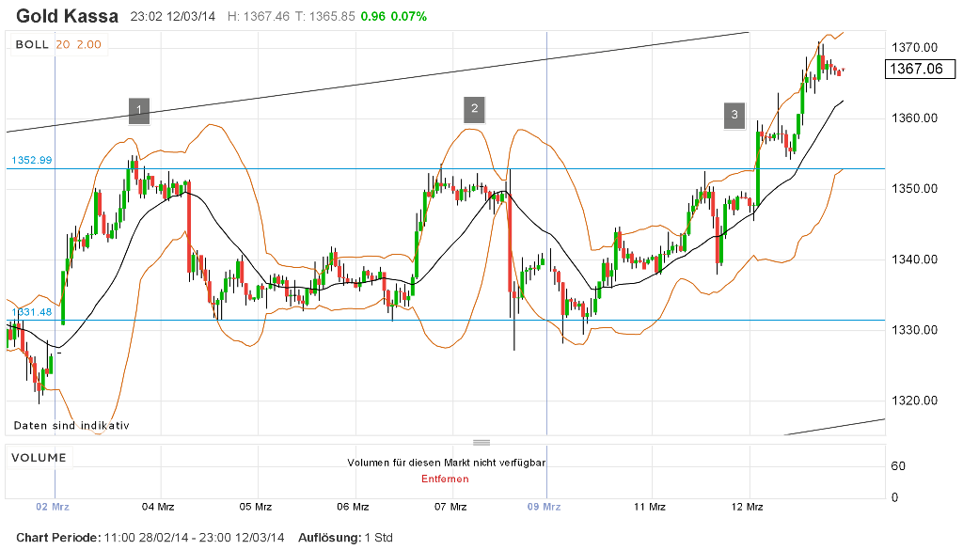Click the numbered marker 1 on the chart
963x550 pixels.
pos(138,111)
